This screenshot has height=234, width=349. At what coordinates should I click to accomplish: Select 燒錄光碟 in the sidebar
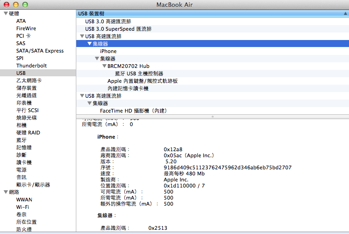pyautogui.click(x=26, y=118)
